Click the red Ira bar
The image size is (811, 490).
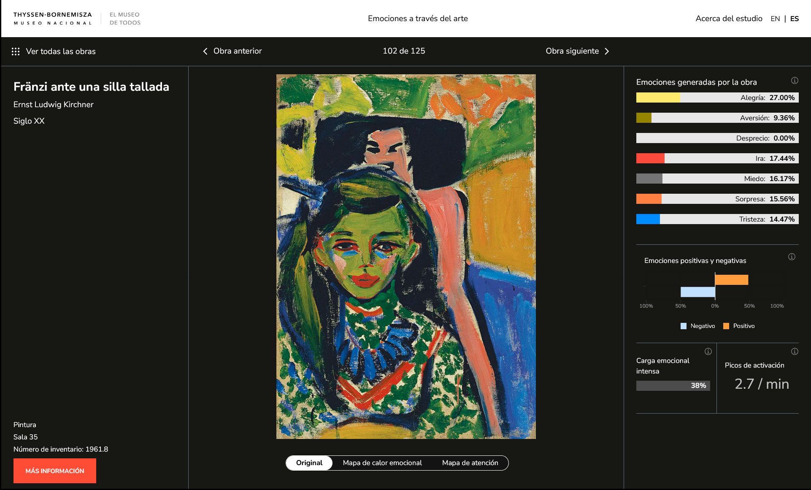click(x=650, y=158)
